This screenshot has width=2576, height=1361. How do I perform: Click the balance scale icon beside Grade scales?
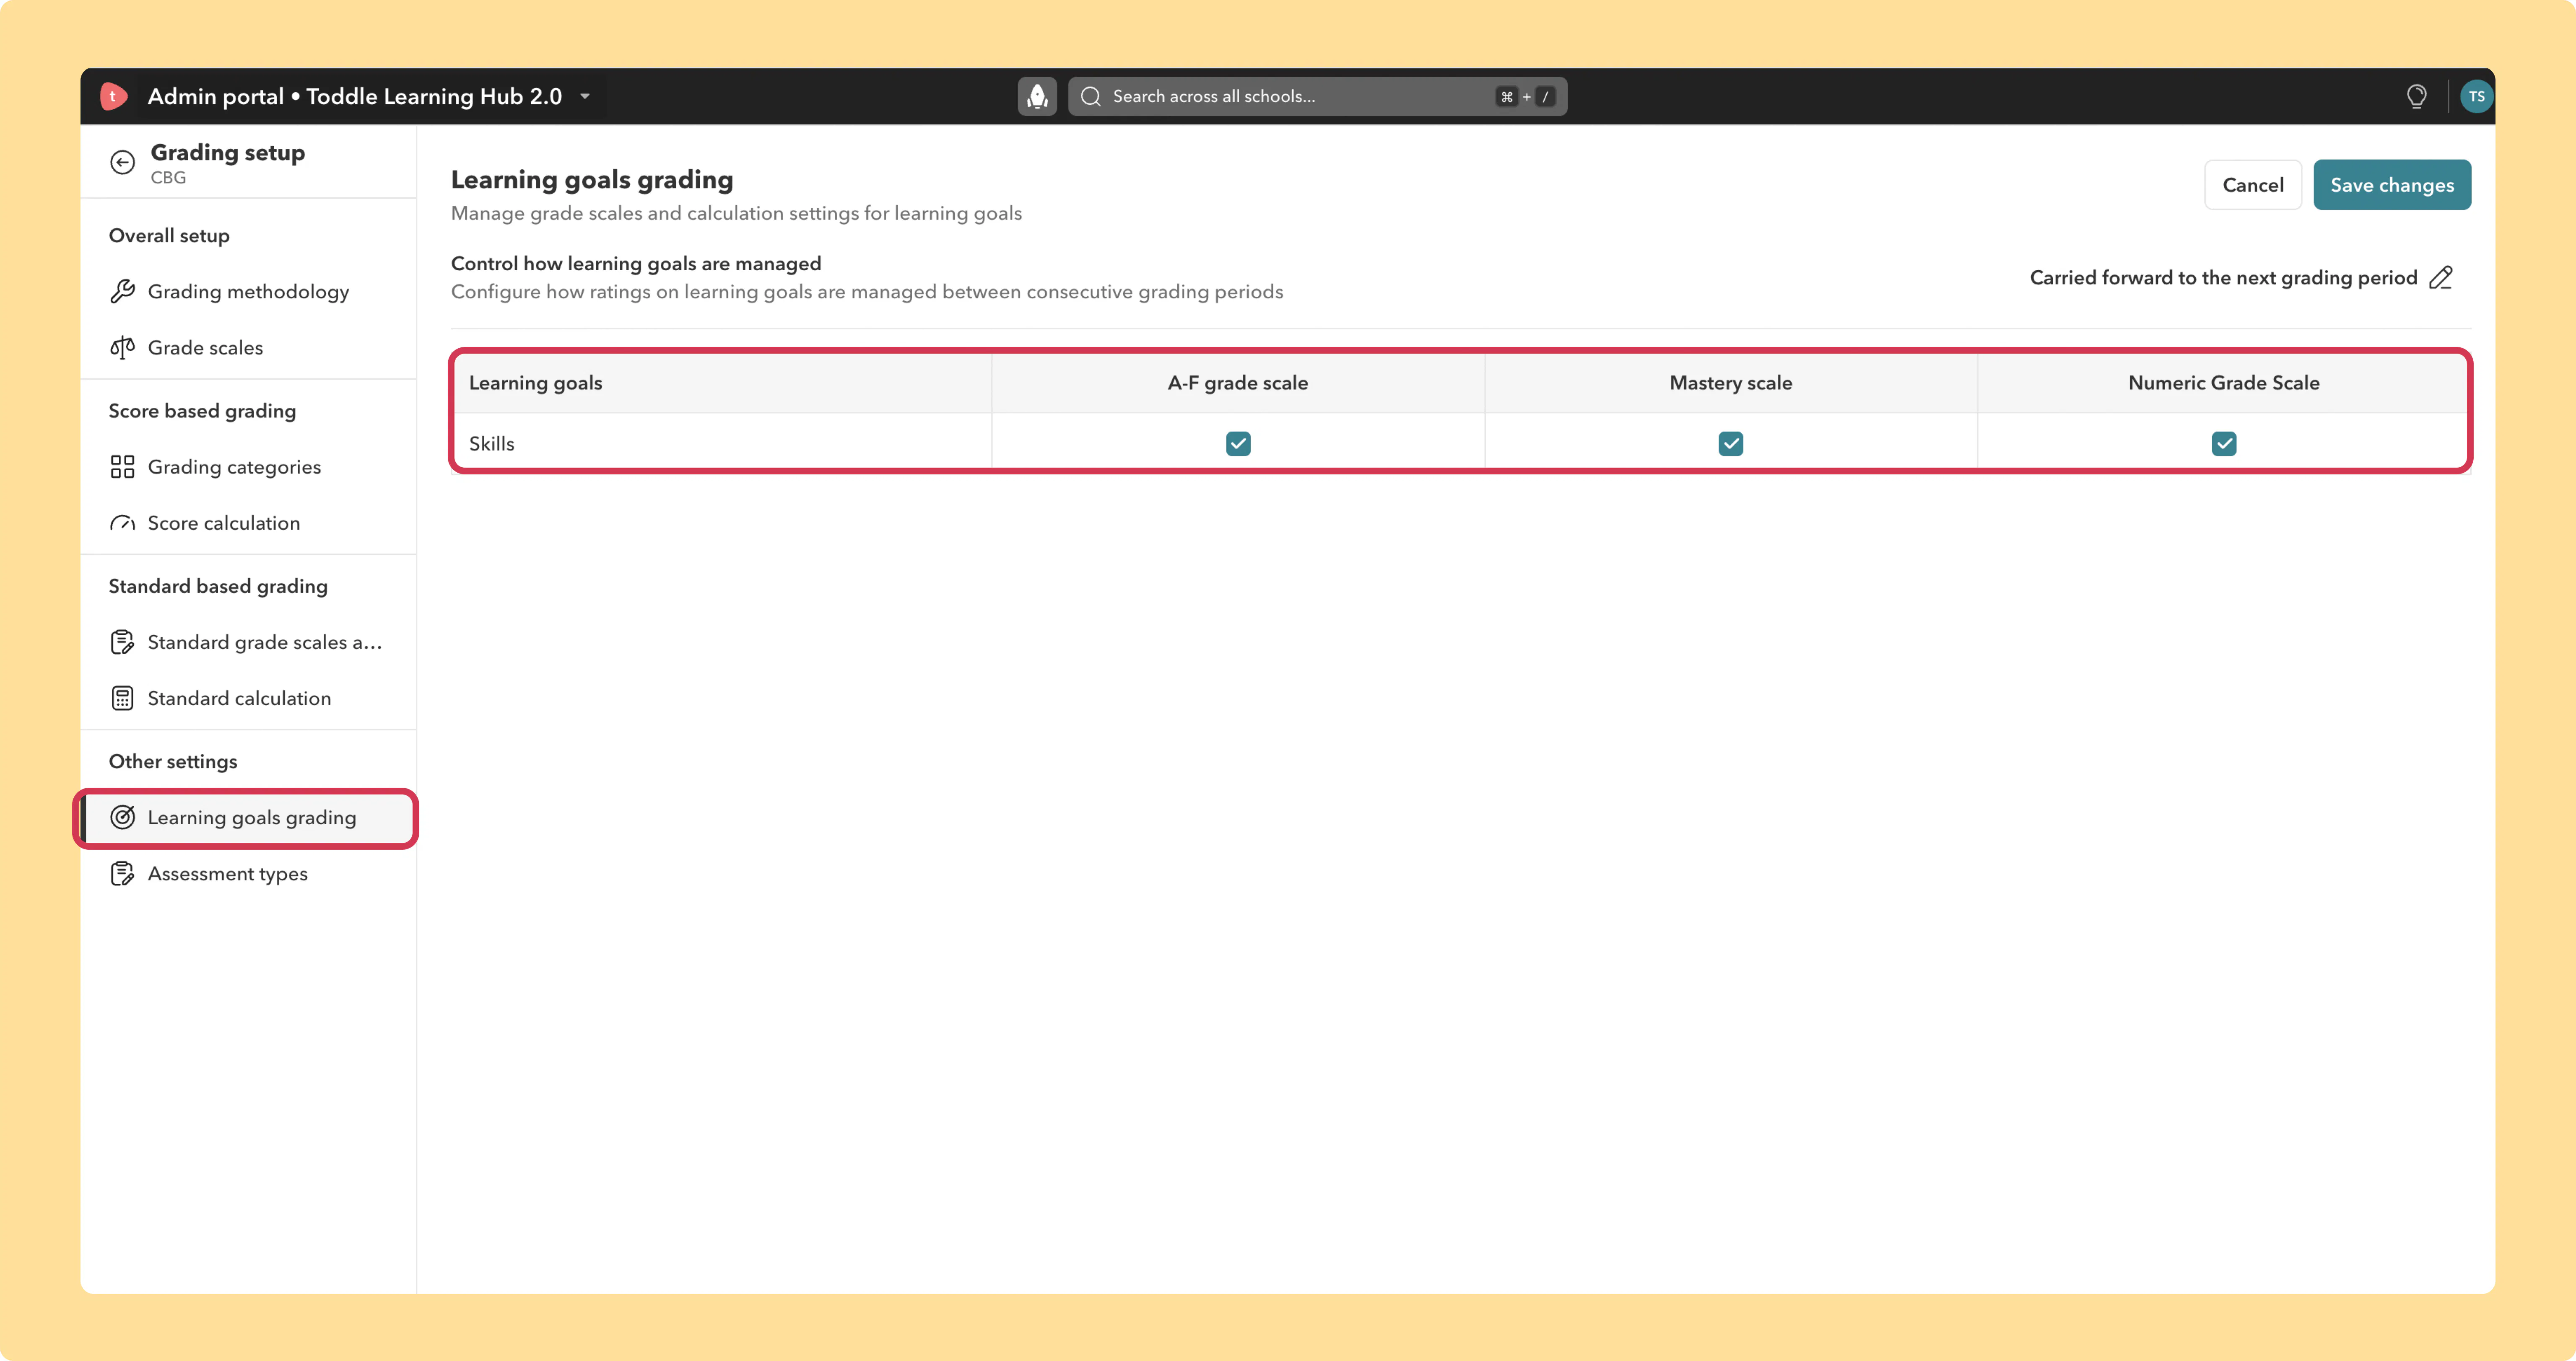click(x=122, y=348)
